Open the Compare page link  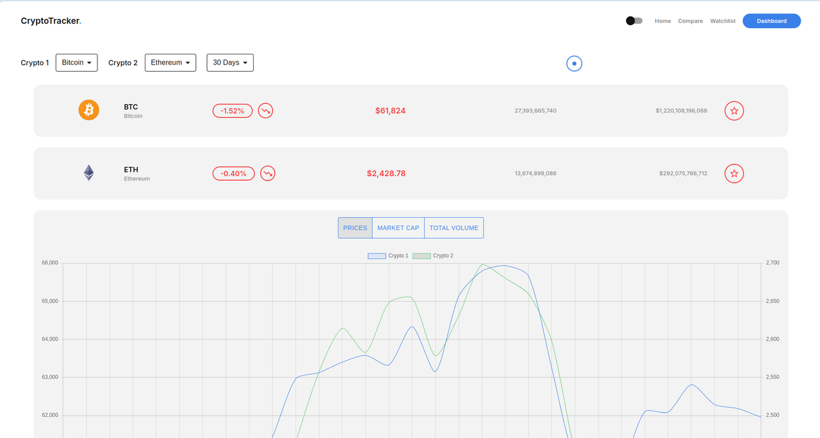click(x=691, y=21)
